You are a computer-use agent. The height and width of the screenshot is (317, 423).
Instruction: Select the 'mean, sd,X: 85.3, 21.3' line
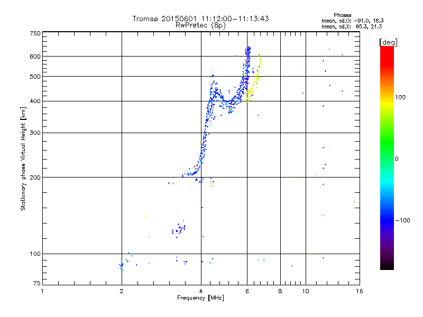352,26
